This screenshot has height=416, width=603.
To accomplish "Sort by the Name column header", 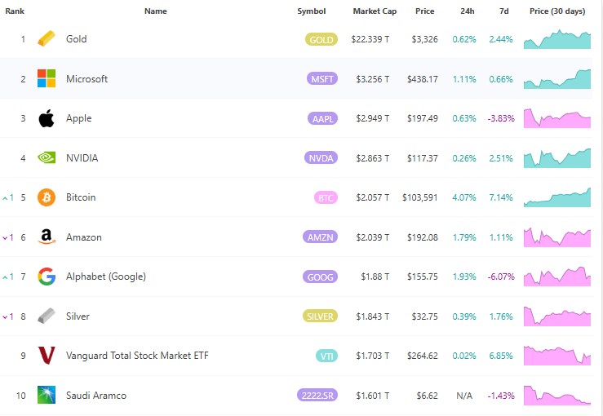I will pyautogui.click(x=156, y=11).
